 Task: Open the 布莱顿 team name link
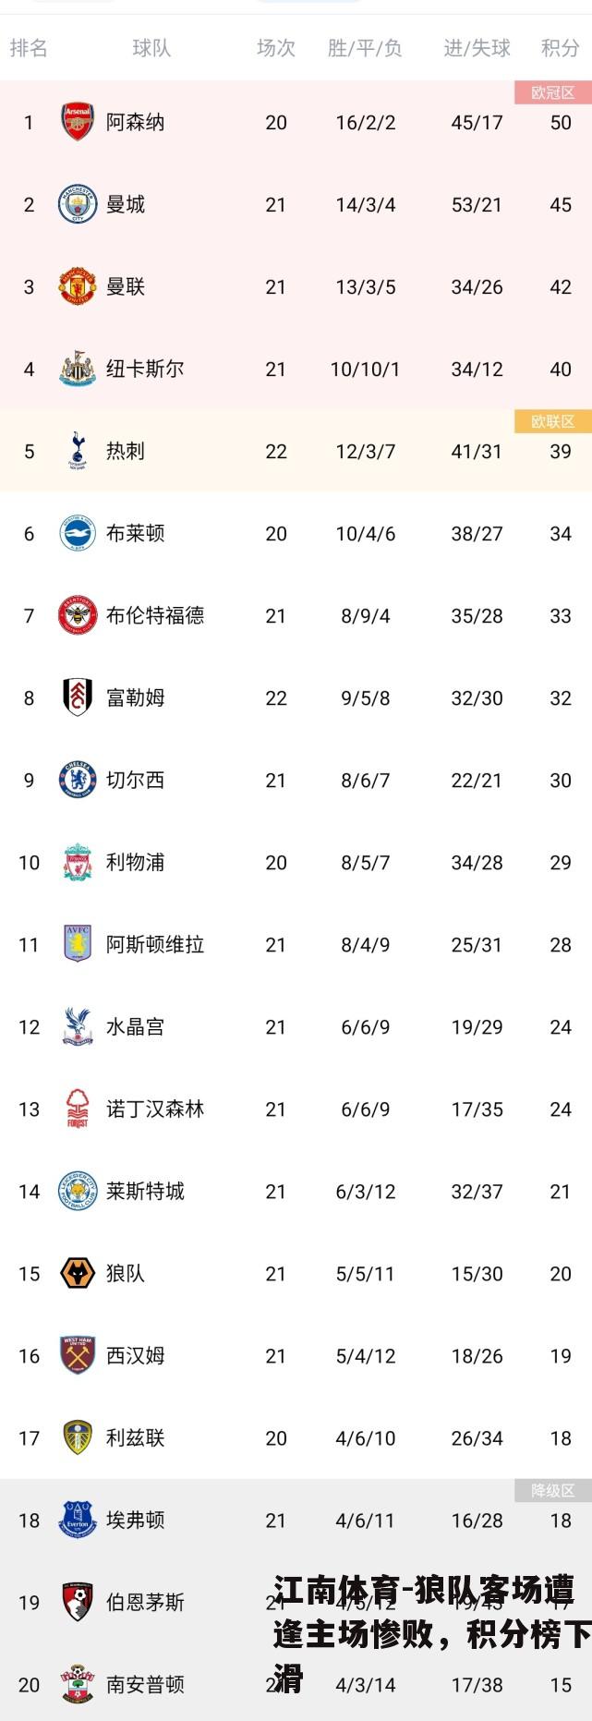coord(136,533)
